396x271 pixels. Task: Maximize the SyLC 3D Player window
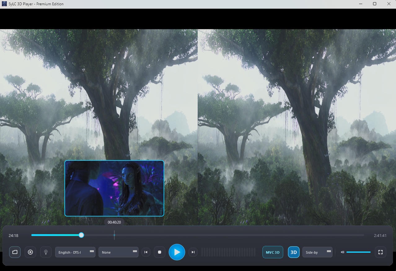click(375, 4)
